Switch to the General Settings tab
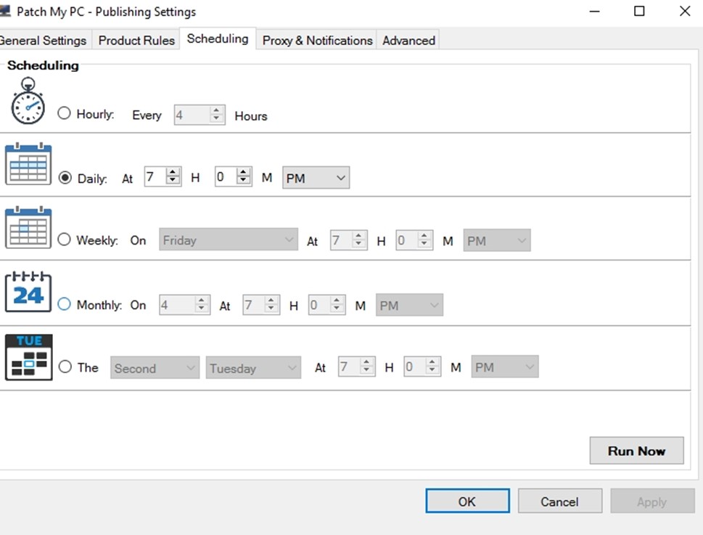703x535 pixels. 43,41
